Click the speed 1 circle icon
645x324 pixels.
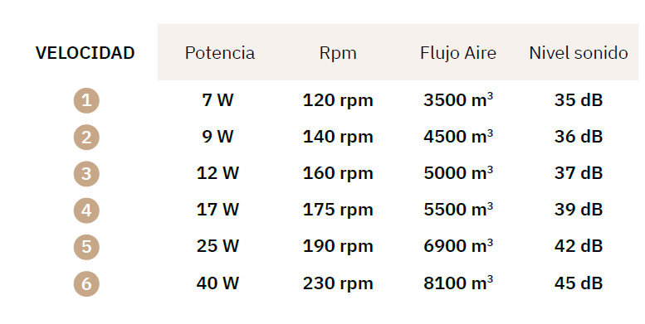click(x=86, y=100)
